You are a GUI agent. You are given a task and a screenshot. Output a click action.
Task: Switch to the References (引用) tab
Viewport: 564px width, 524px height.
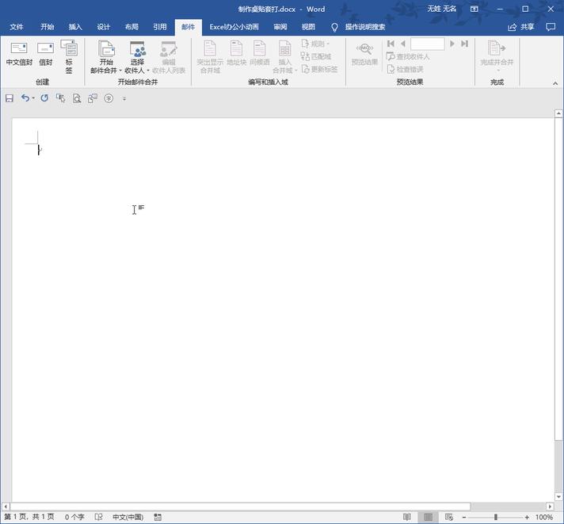(x=160, y=27)
